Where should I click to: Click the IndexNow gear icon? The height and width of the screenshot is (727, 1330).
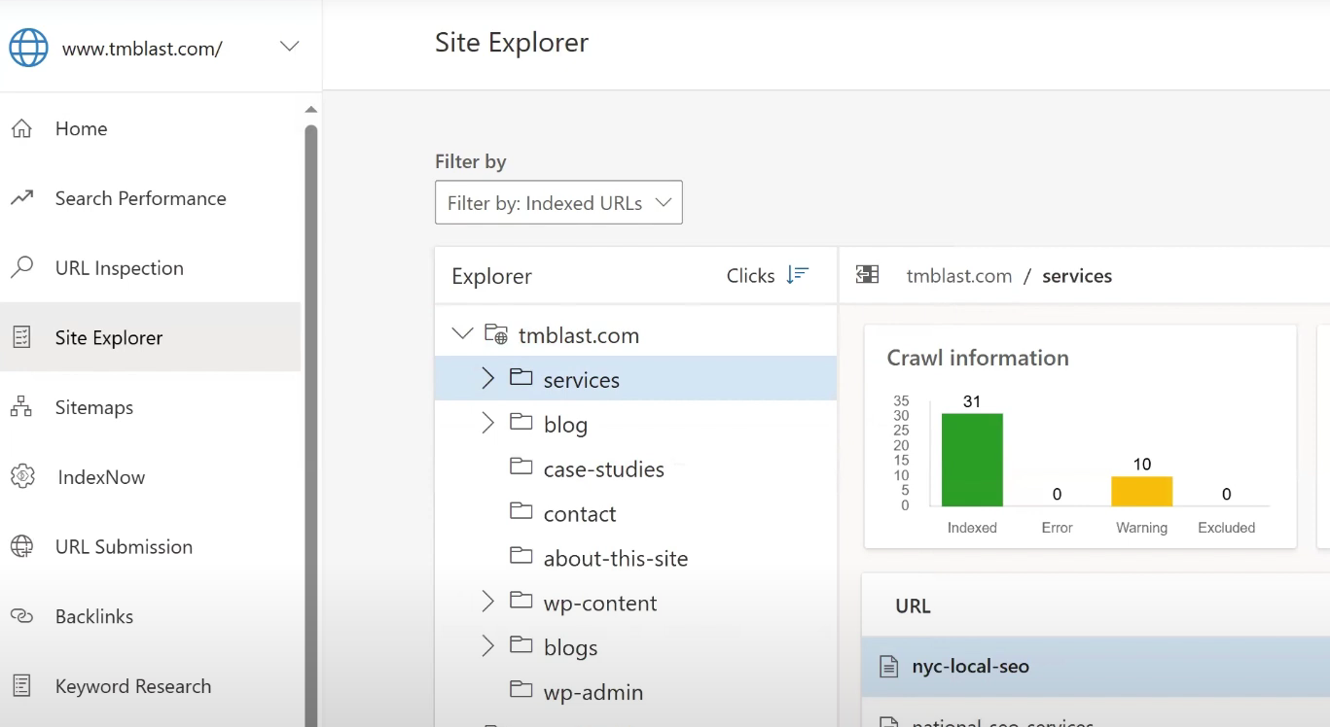(22, 476)
